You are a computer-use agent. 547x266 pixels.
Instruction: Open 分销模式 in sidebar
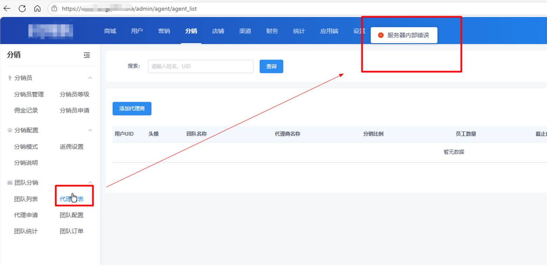pos(26,147)
